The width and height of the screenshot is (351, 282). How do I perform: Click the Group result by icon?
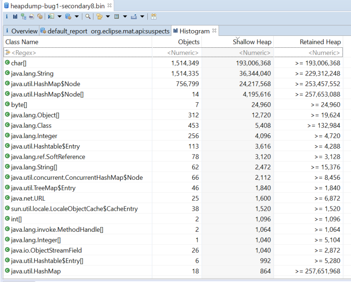(x=99, y=16)
